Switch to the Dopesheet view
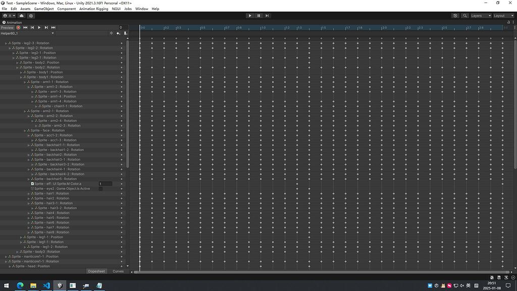 click(x=96, y=271)
